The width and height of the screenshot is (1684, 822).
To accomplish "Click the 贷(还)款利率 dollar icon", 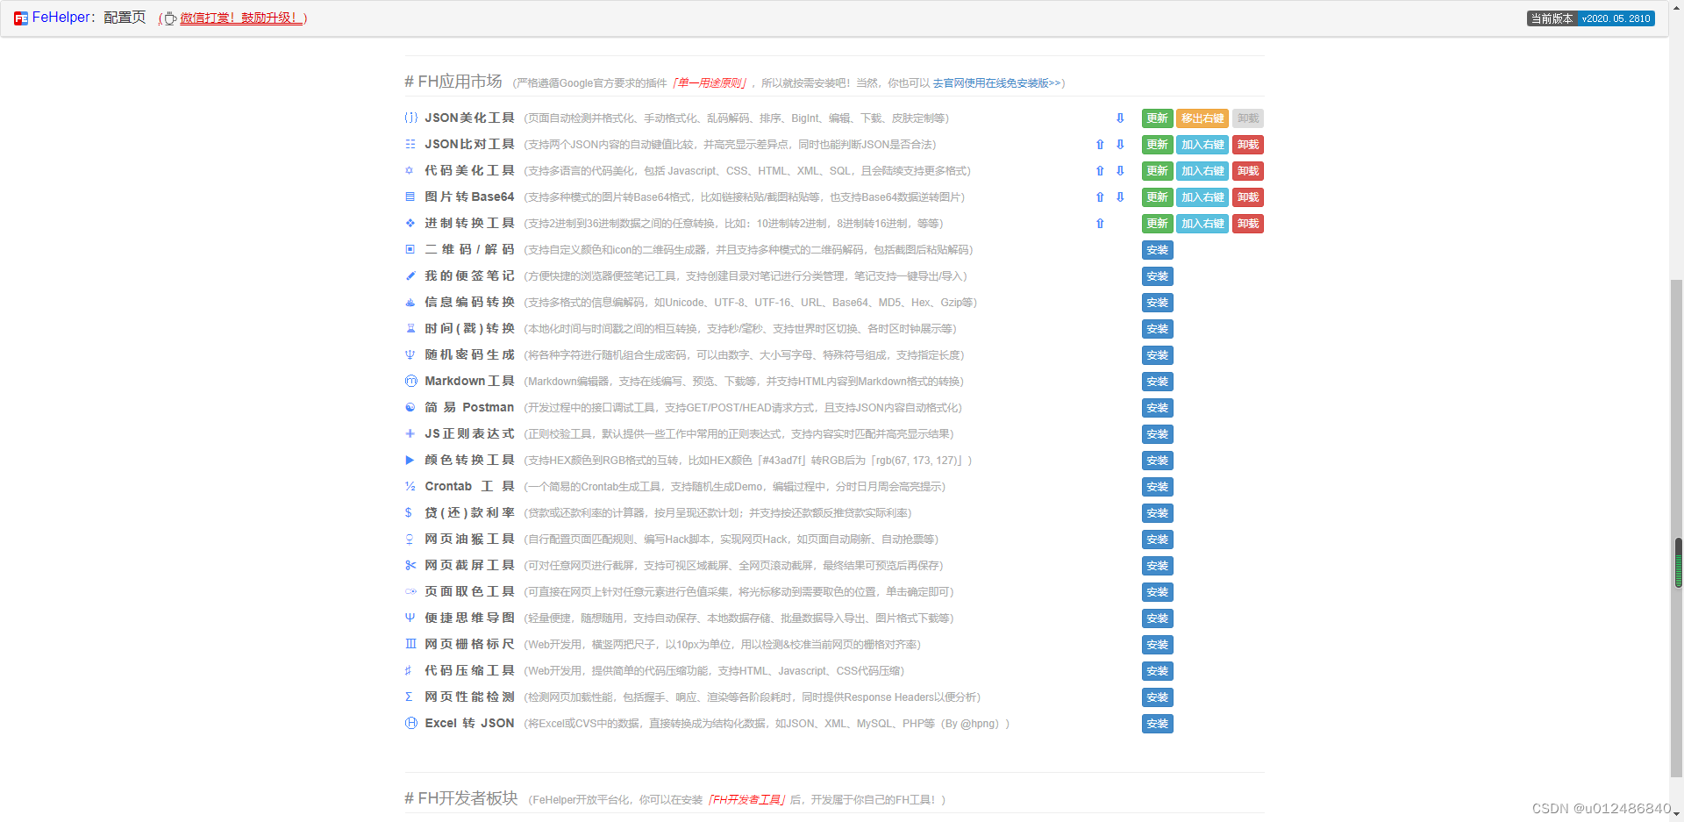I will [409, 512].
